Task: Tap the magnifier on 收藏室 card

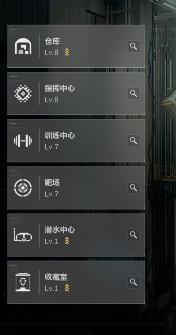Action: [x=133, y=282]
